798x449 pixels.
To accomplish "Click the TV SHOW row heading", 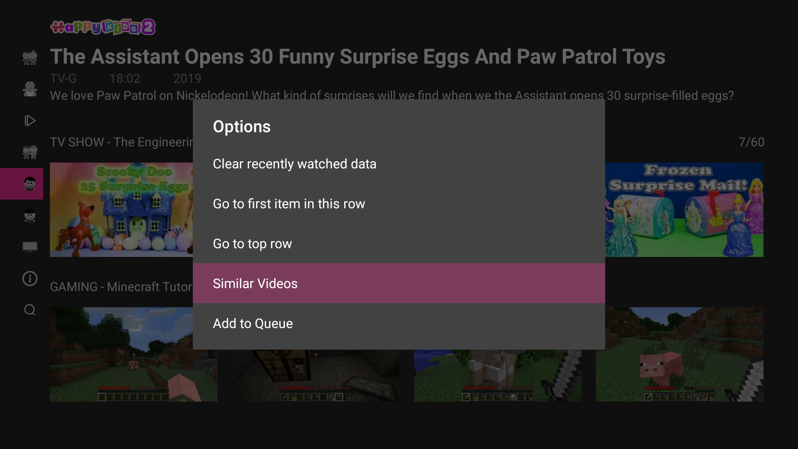I will [121, 142].
